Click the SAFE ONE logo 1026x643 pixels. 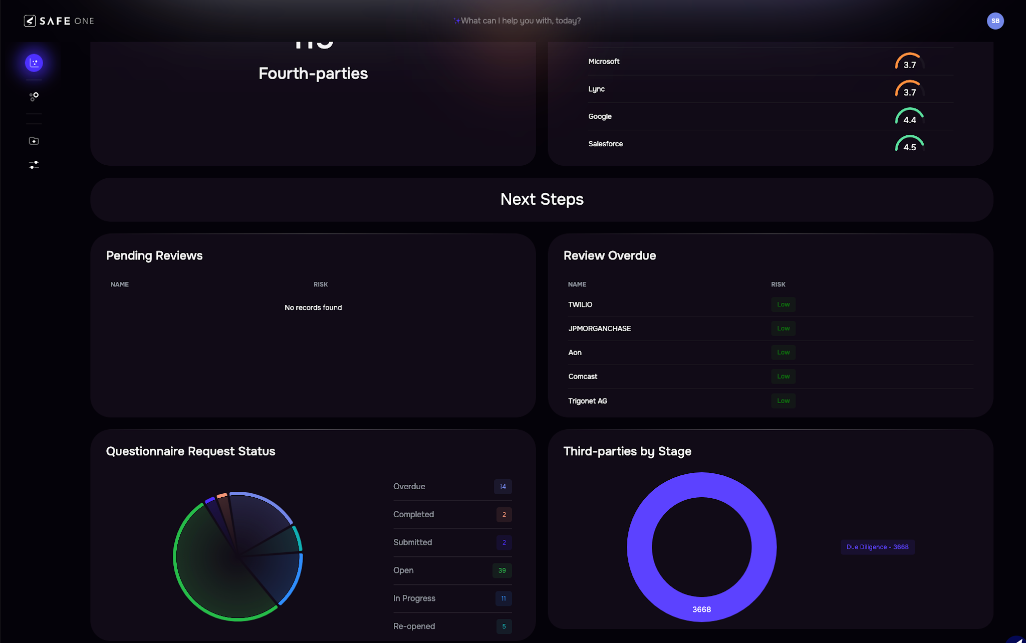59,21
